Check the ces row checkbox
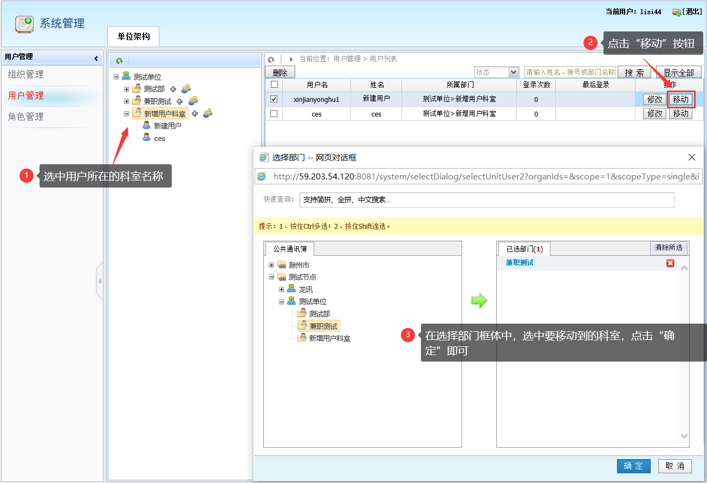 (x=274, y=114)
